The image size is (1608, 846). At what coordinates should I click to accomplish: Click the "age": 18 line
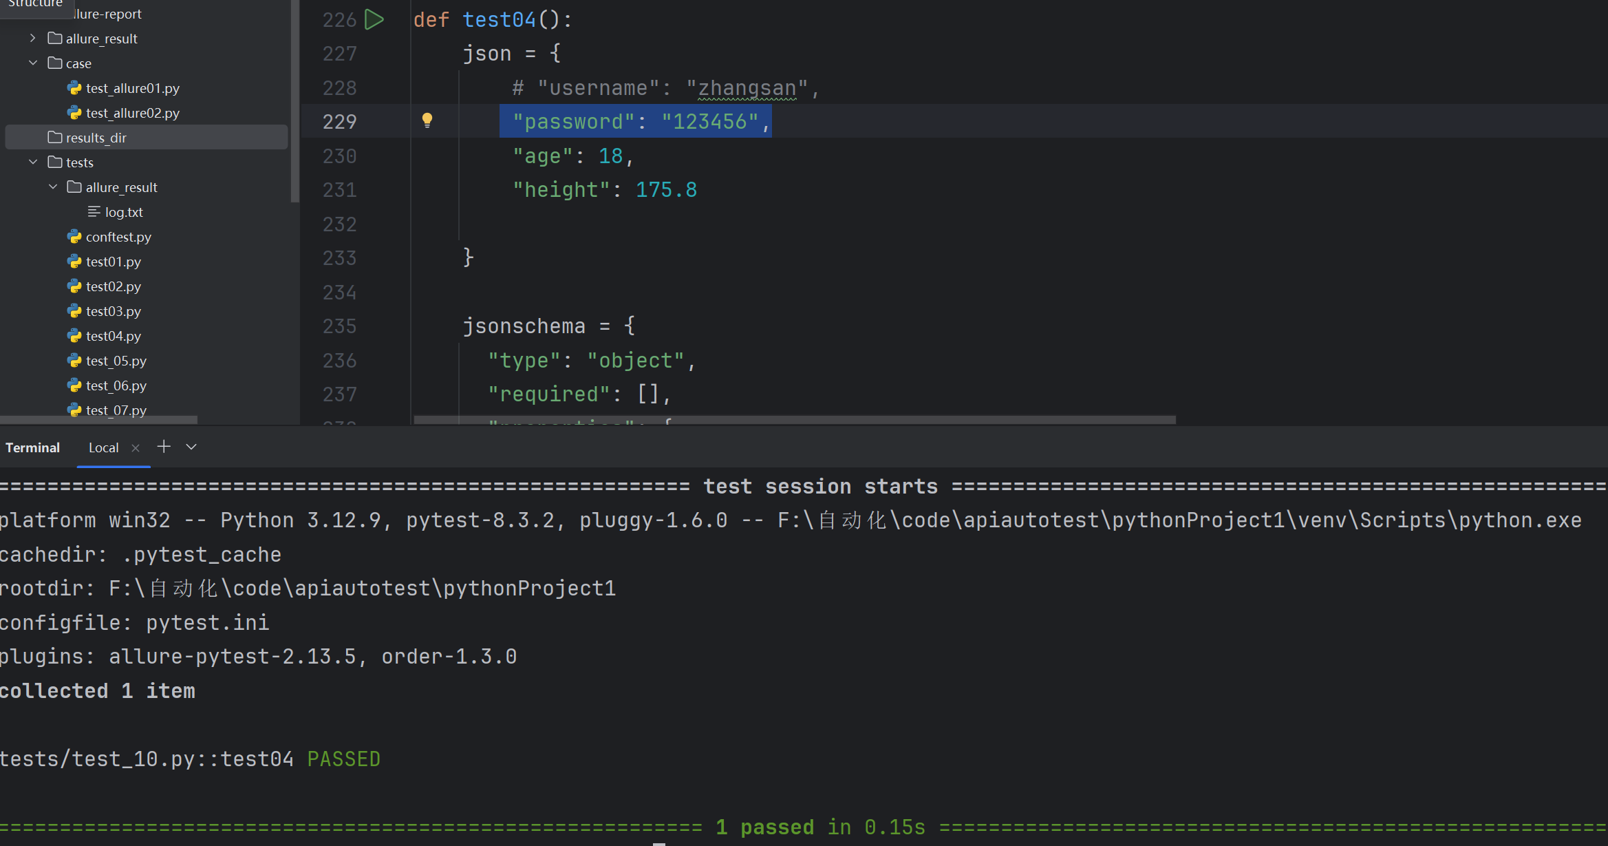pyautogui.click(x=572, y=156)
